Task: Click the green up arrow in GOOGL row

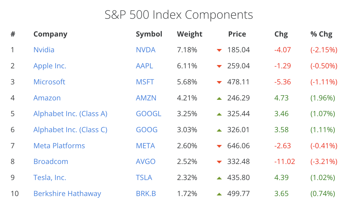Action: [x=219, y=114]
